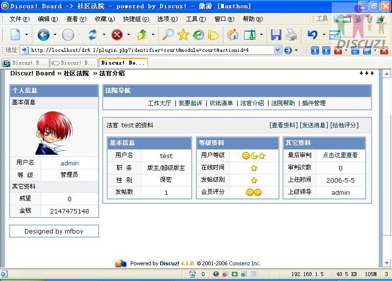392x281 pixels.
Task: Click the scrollbar down arrow
Action: tap(387, 263)
